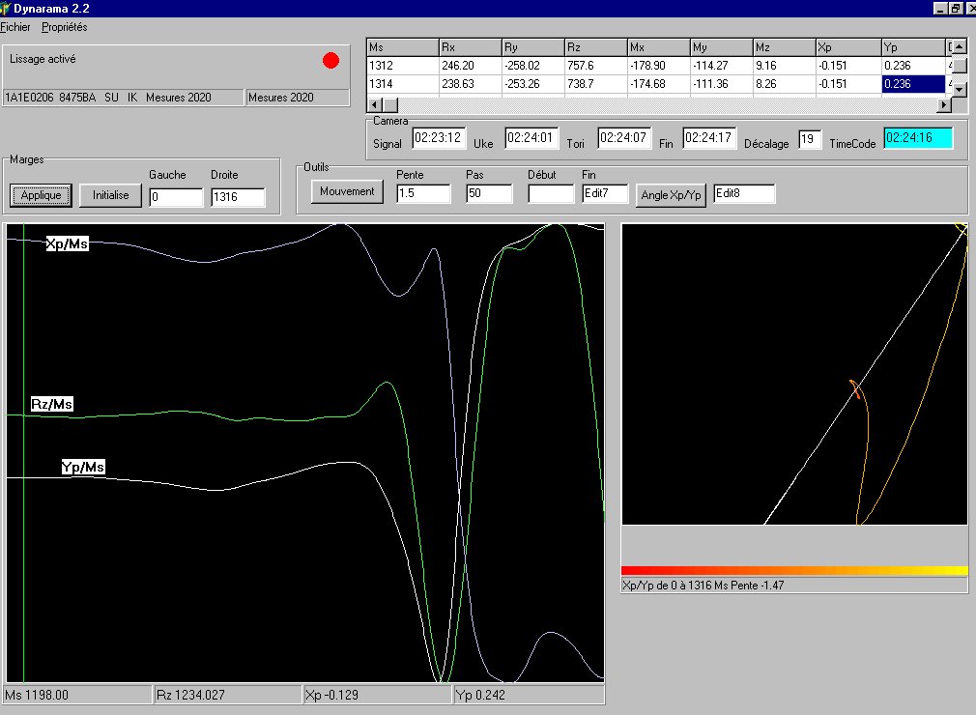Click the Yp 0.242 status panel
Image resolution: width=976 pixels, height=715 pixels.
click(530, 695)
